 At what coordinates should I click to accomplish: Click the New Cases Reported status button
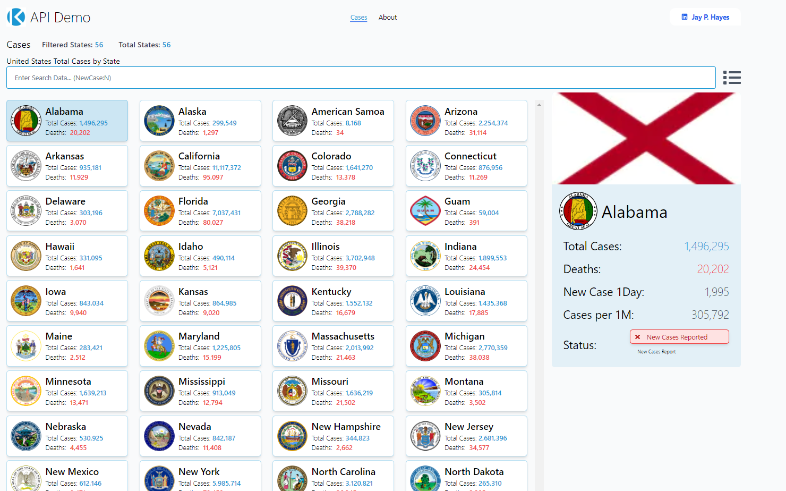[679, 337]
